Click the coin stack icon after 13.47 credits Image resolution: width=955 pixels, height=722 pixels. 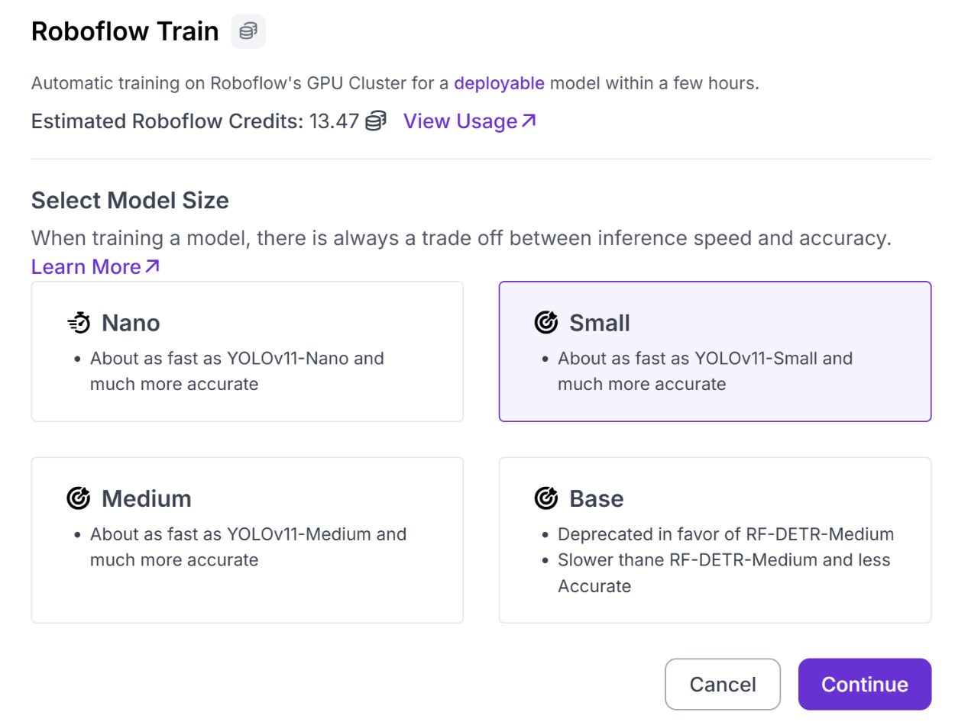tap(375, 121)
